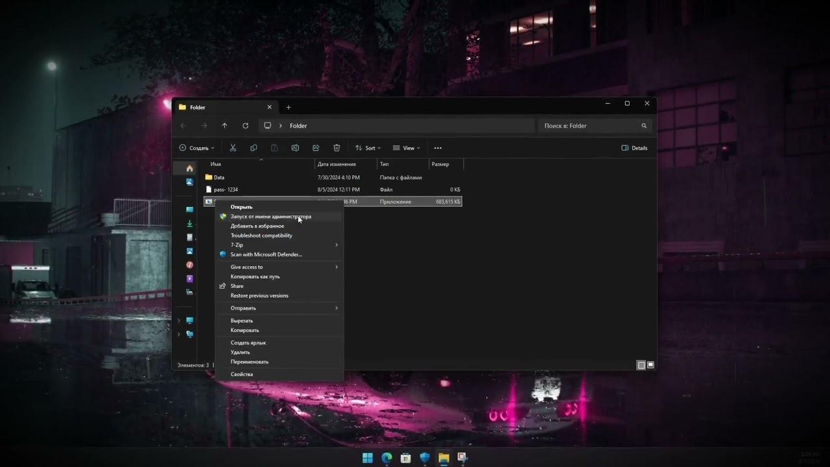Launch Microsoft Edge from the taskbar
The width and height of the screenshot is (830, 467).
(x=386, y=458)
